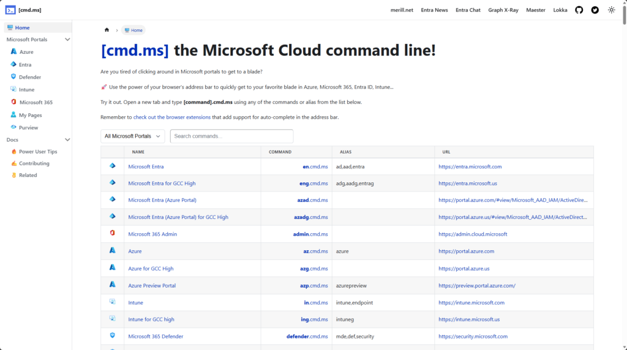
Task: Open the Azure Preview Portal name link
Action: tap(152, 286)
